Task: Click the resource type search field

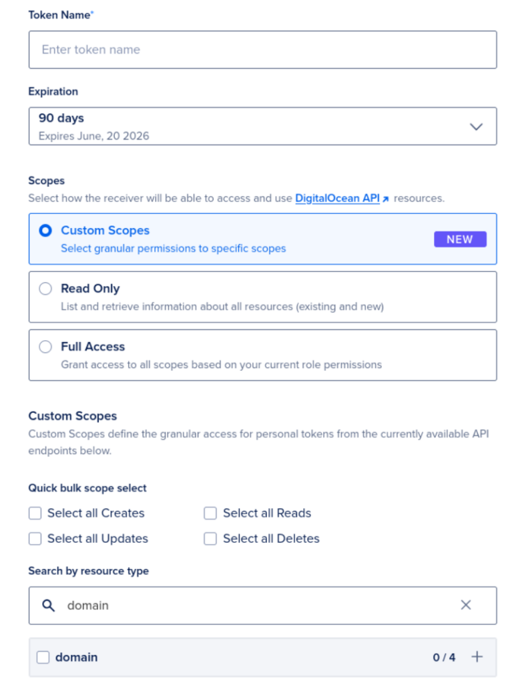Action: [254, 606]
